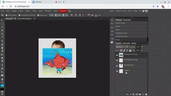This screenshot has height=96, width=171.
Task: Toggle the Distances checkbox
Action: click(38, 15)
